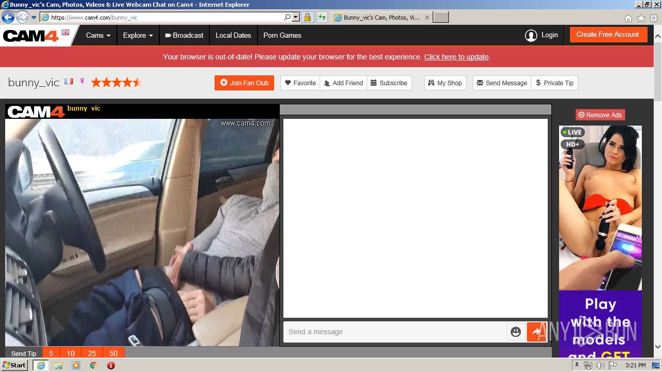
Task: Click the send message arrow button
Action: point(537,332)
